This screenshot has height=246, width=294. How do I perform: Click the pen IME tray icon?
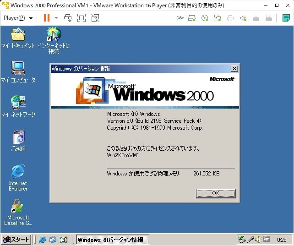point(250,240)
